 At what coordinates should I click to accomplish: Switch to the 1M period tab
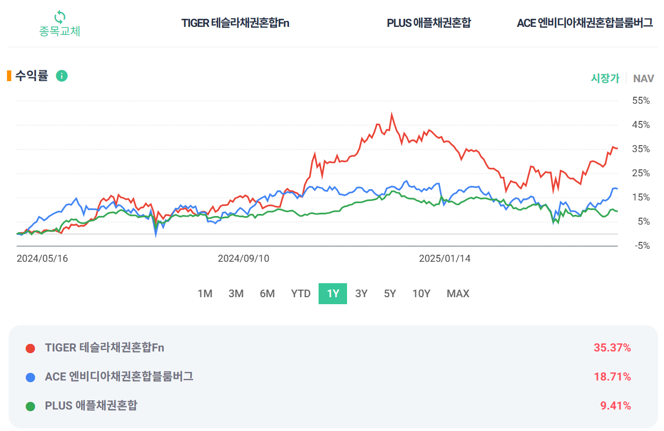tap(205, 293)
